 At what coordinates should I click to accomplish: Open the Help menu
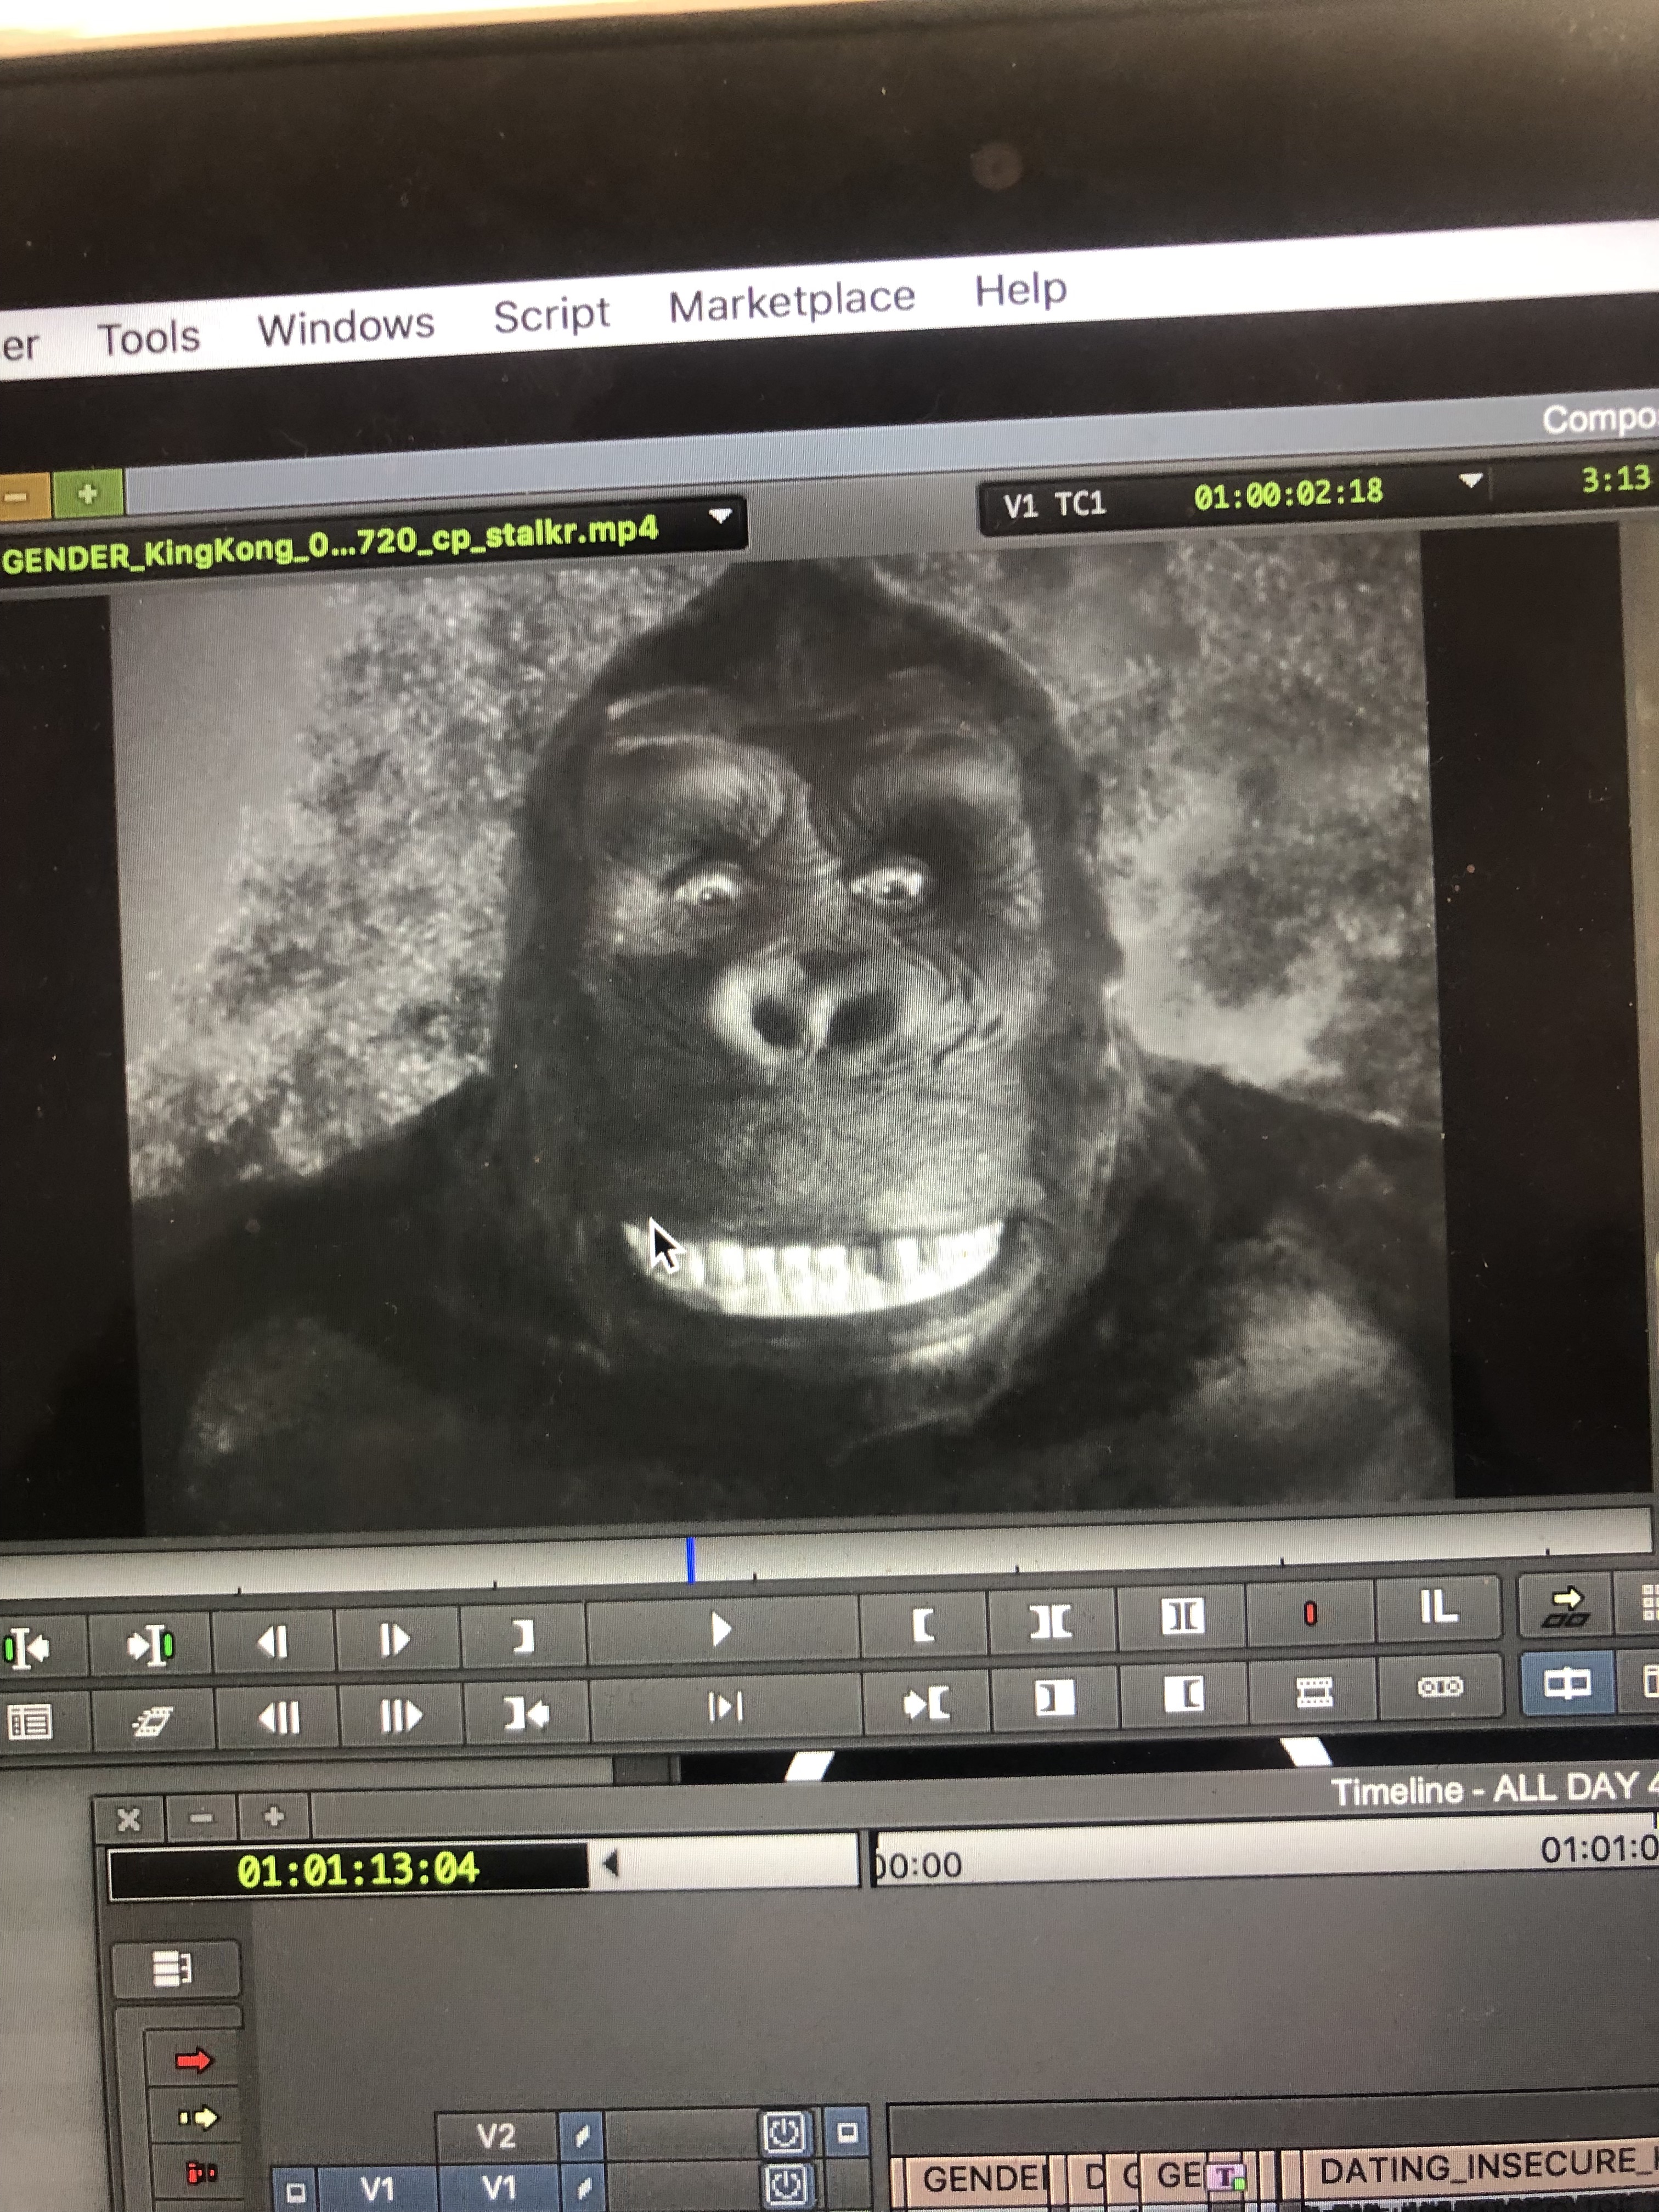1021,290
